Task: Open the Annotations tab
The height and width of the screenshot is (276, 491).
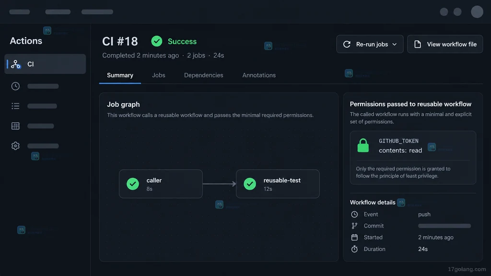Action: [259, 75]
